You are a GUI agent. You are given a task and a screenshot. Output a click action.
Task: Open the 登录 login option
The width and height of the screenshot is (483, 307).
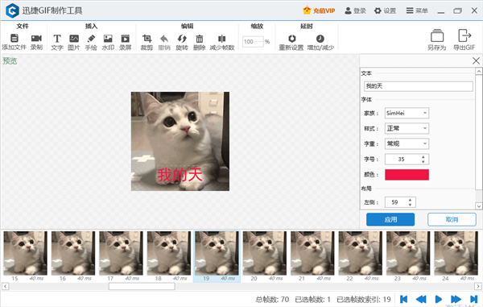pyautogui.click(x=355, y=10)
